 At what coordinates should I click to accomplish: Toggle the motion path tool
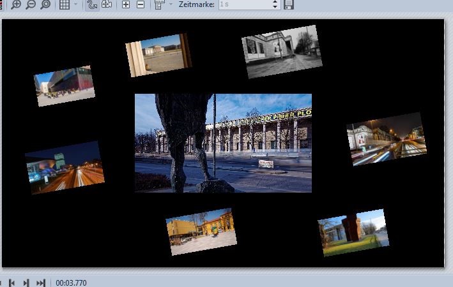click(92, 4)
